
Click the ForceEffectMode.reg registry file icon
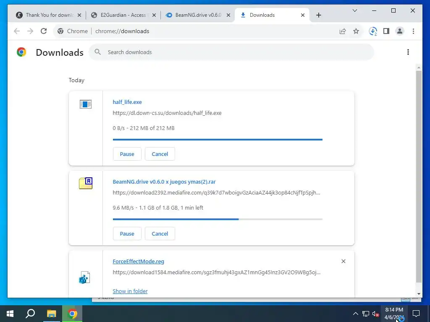click(84, 278)
